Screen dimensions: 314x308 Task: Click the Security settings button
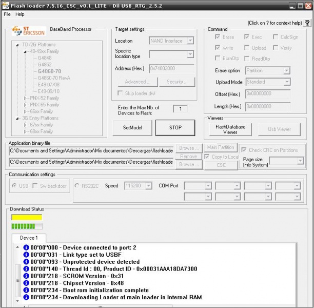(177, 82)
